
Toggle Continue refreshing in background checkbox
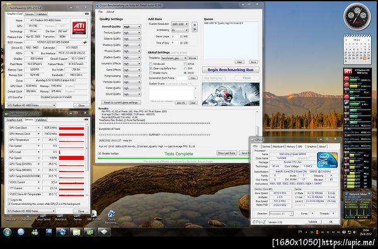coord(9,204)
